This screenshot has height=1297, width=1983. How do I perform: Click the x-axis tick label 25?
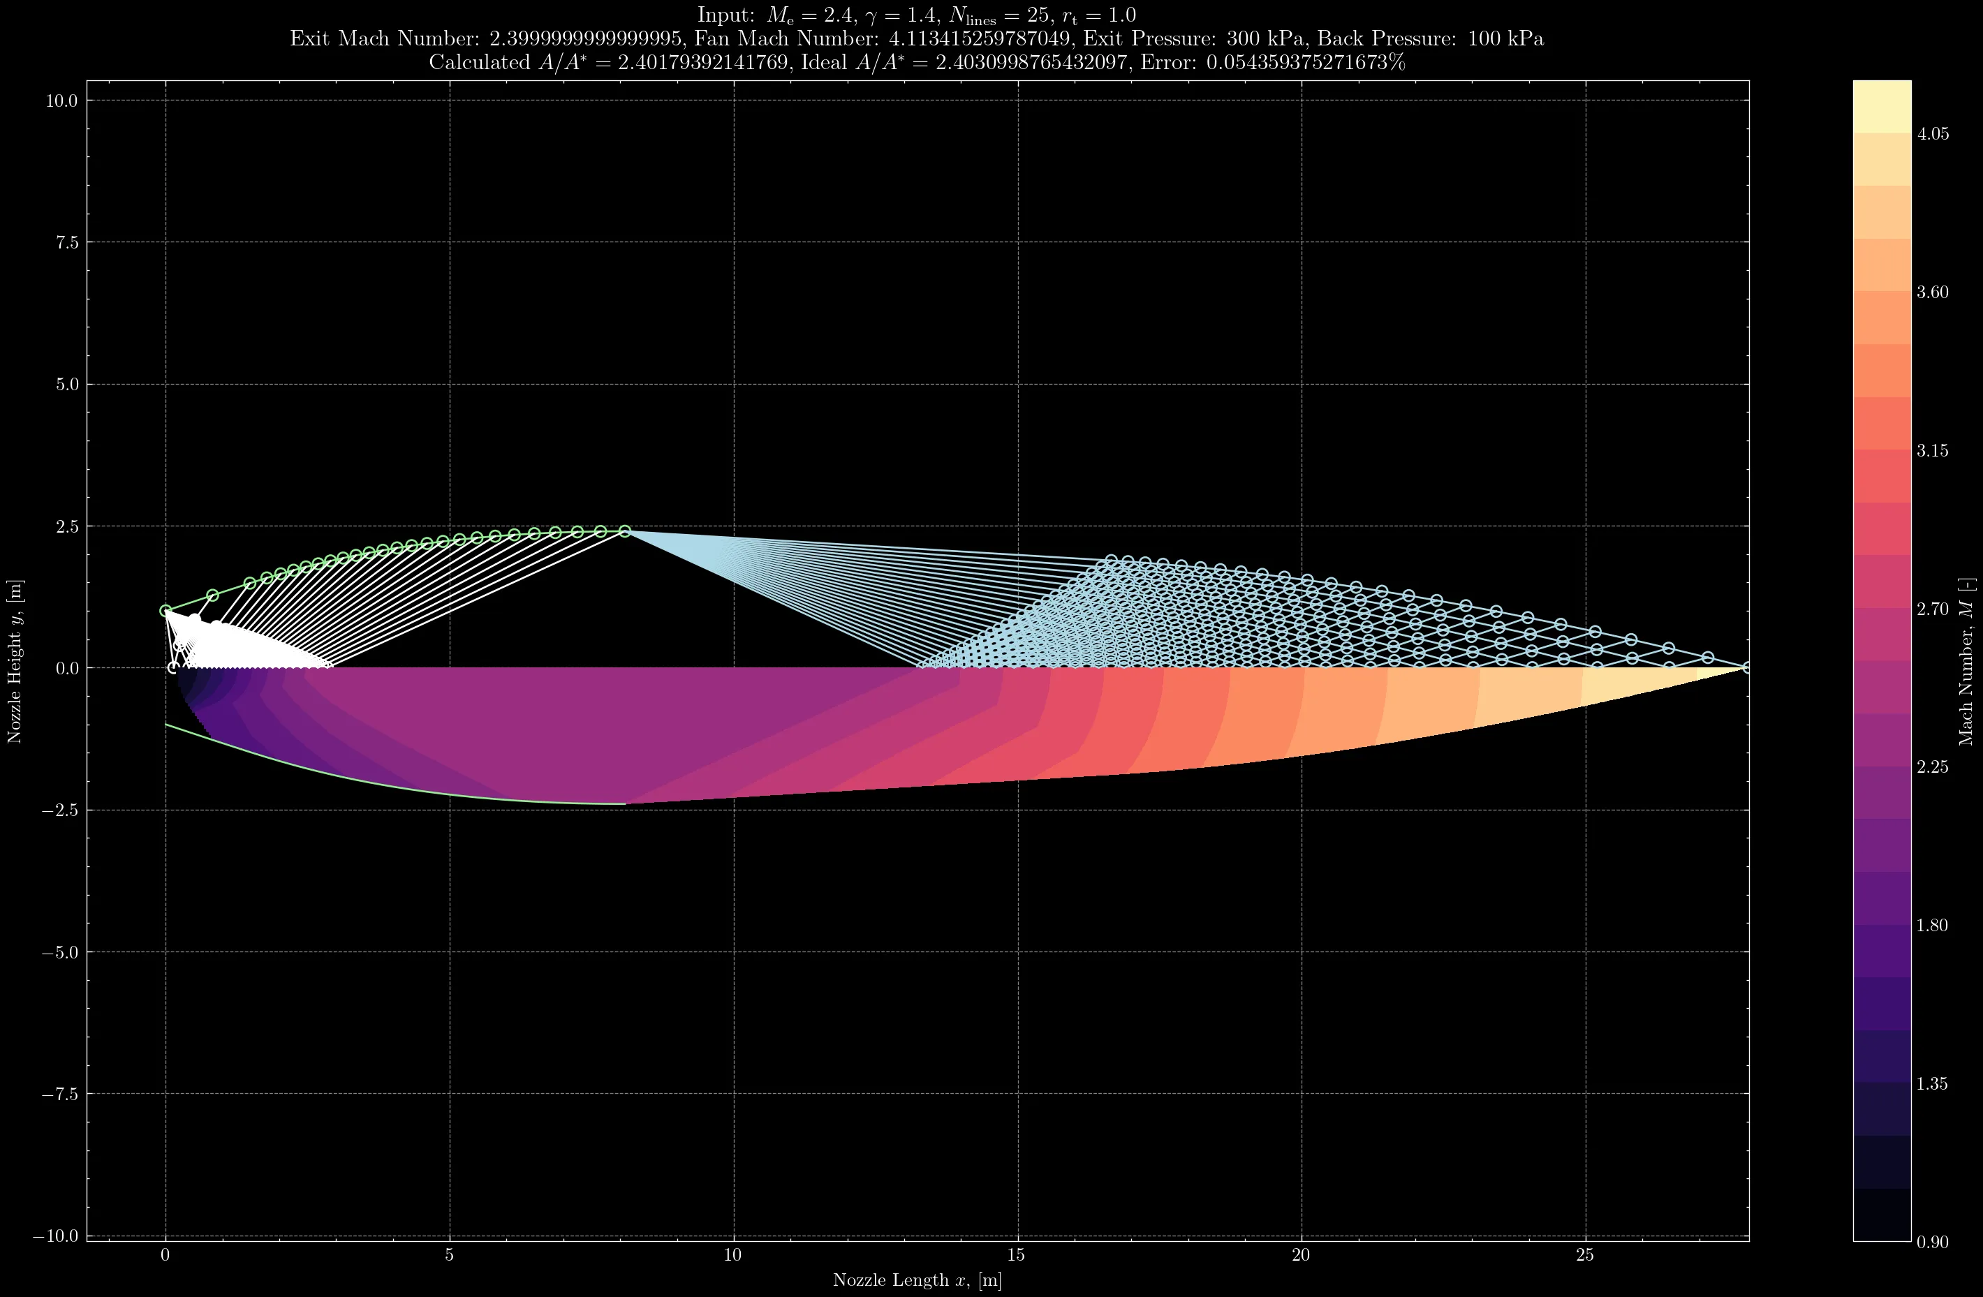coord(1585,1255)
